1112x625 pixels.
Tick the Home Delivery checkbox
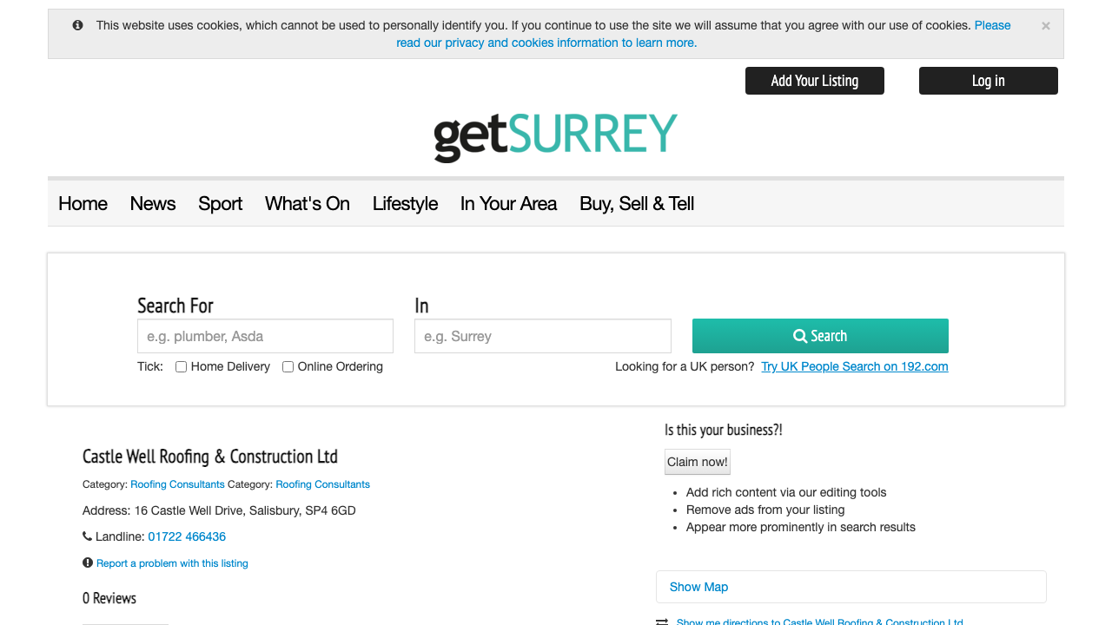182,367
